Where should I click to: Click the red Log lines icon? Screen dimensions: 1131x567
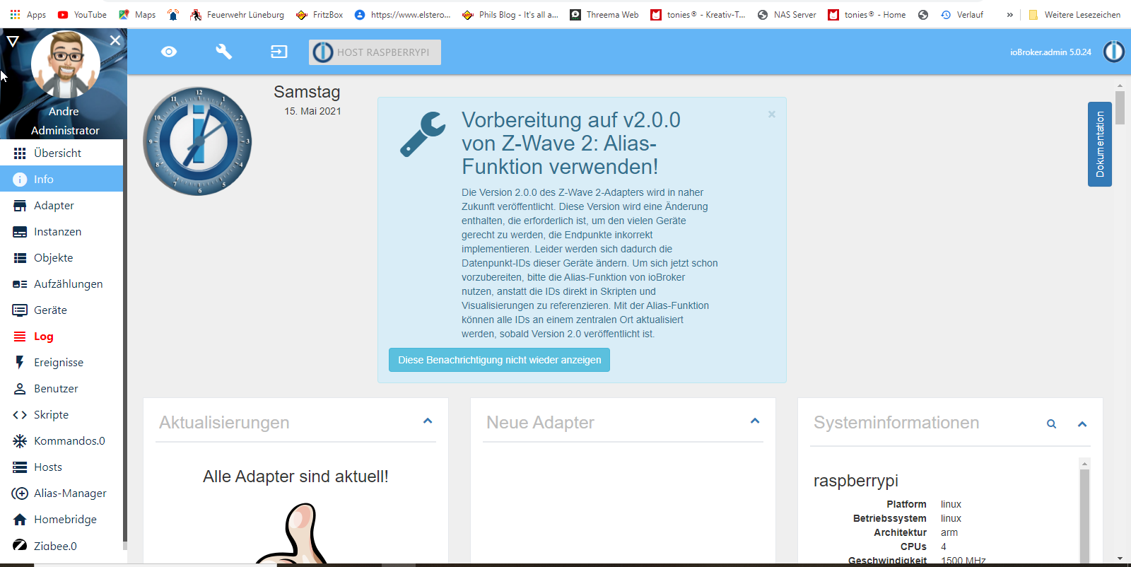[x=20, y=337]
